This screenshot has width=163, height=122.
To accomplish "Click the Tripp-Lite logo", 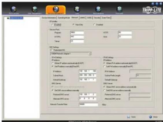I will tap(152, 10).
